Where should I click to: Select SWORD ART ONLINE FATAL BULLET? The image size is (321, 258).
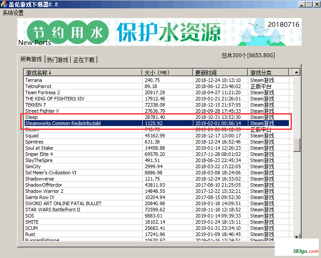pos(156,203)
